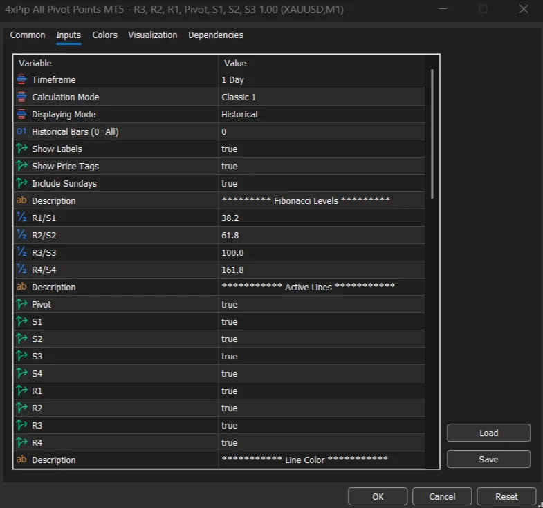
Task: Click the Cancel button
Action: (x=442, y=496)
